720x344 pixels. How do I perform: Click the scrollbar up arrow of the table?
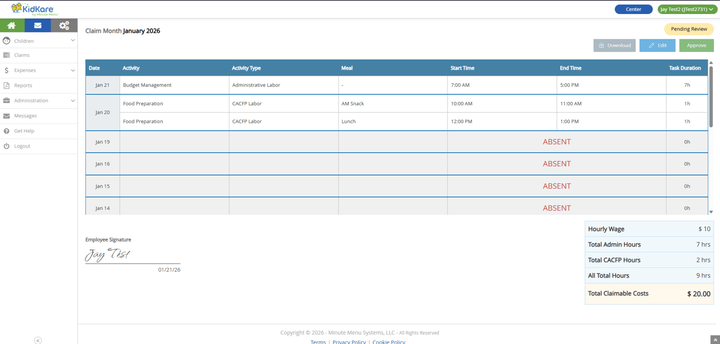[711, 63]
